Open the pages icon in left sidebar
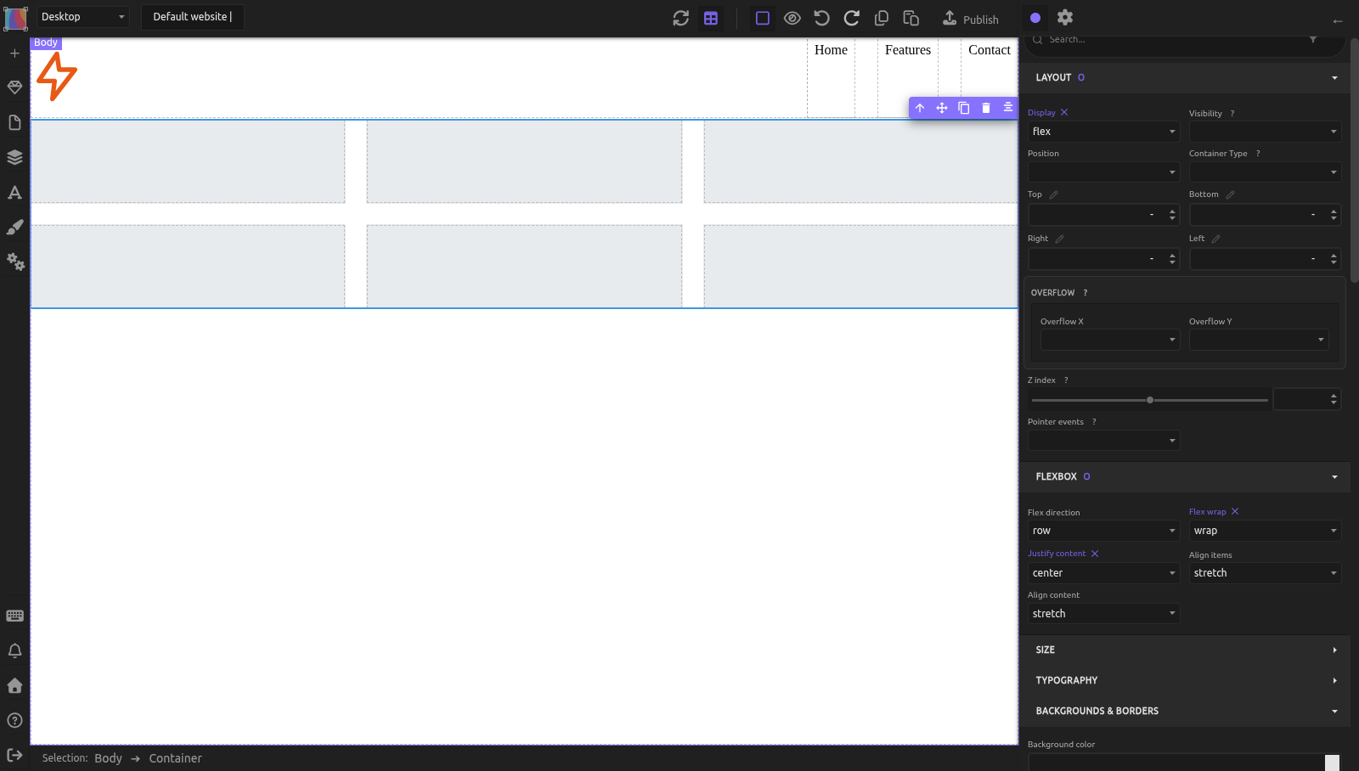The width and height of the screenshot is (1359, 771). coord(14,122)
